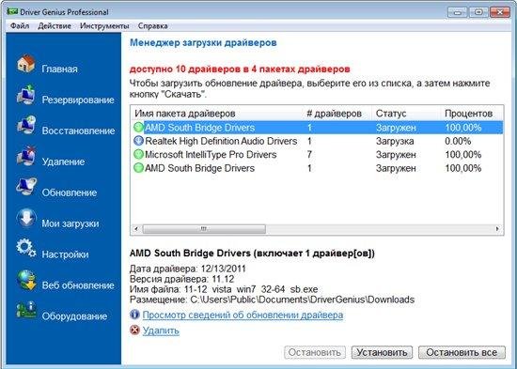The width and height of the screenshot is (517, 369).
Task: Click Дата драйвера 12/13/2011 line
Action: pyautogui.click(x=188, y=269)
